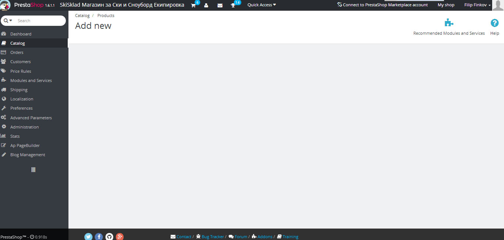This screenshot has height=240, width=504.
Task: Open the customers notification icon in header
Action: (x=206, y=6)
